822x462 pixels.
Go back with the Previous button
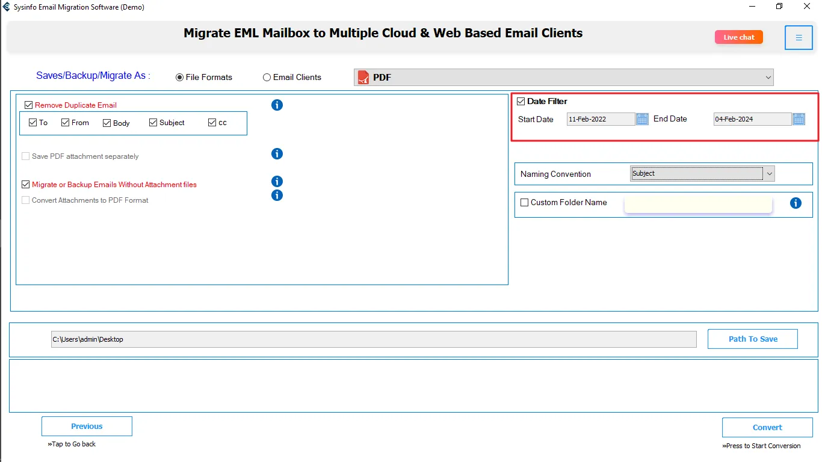coord(87,427)
